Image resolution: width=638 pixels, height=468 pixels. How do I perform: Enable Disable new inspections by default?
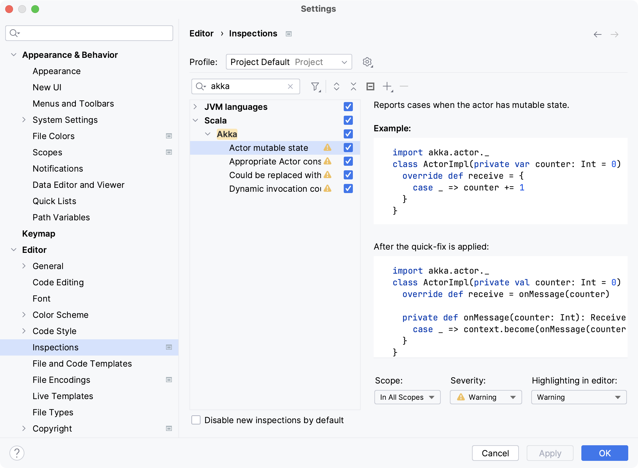(x=196, y=420)
